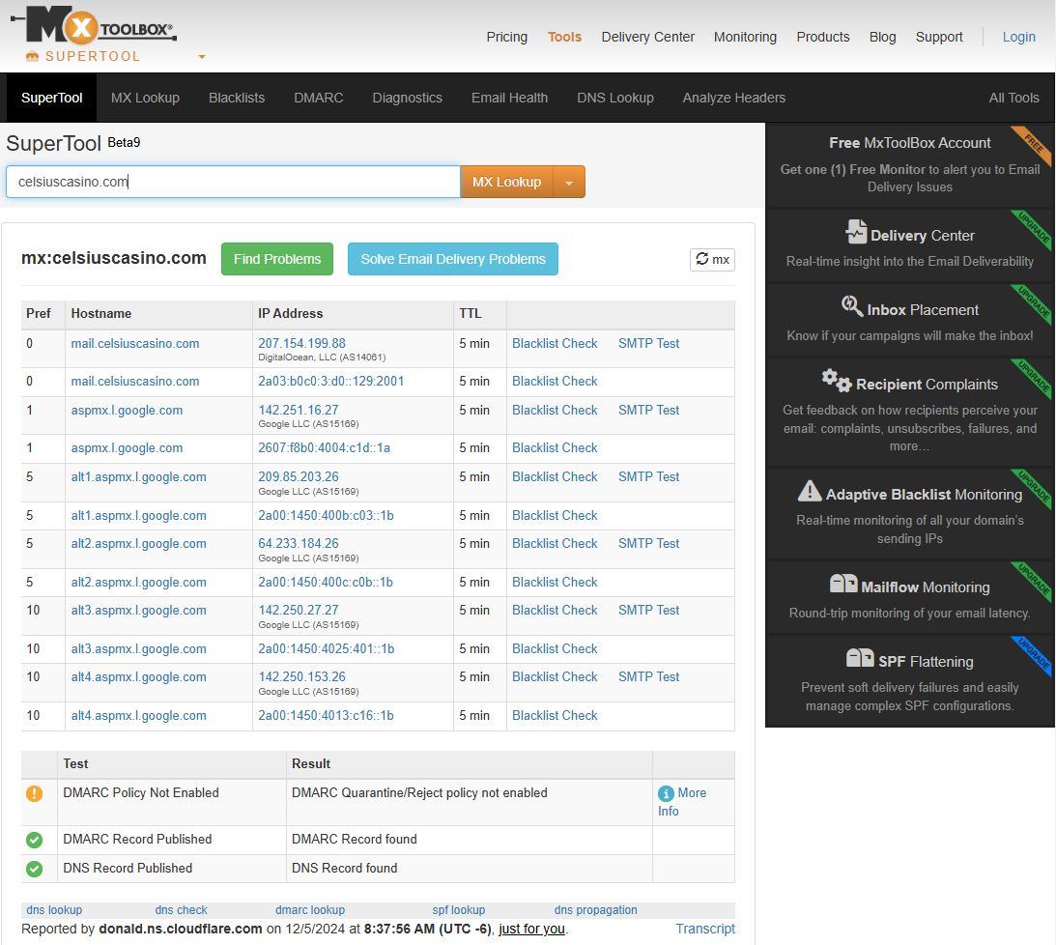Open the Delivery Center menu item

(647, 37)
